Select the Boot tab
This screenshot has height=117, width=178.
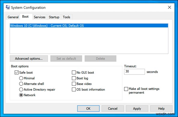pyautogui.click(x=26, y=17)
